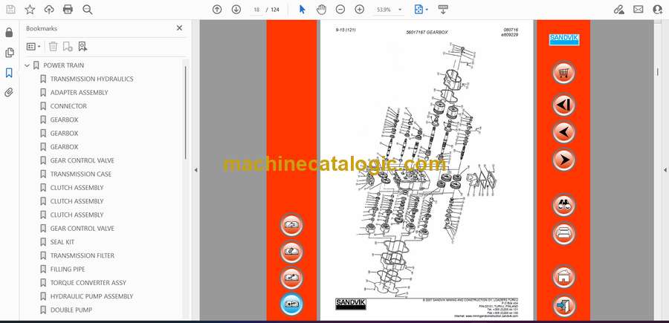The image size is (669, 323).
Task: Zoom out with the minus button
Action: coord(340,10)
